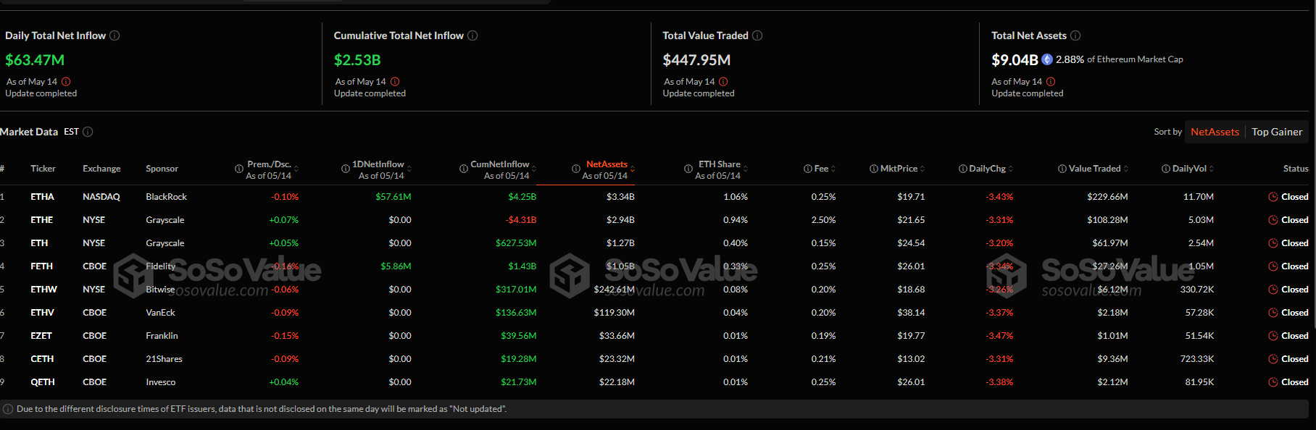Click the Ethereum logo next to 2.88%
The image size is (1316, 430).
point(1047,59)
